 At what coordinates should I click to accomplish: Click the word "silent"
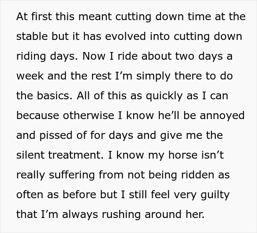click(x=30, y=155)
